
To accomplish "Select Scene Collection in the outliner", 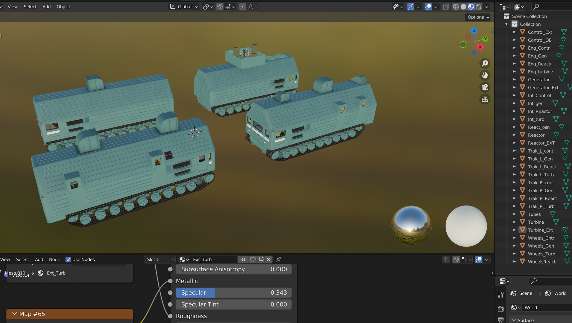I will (529, 16).
